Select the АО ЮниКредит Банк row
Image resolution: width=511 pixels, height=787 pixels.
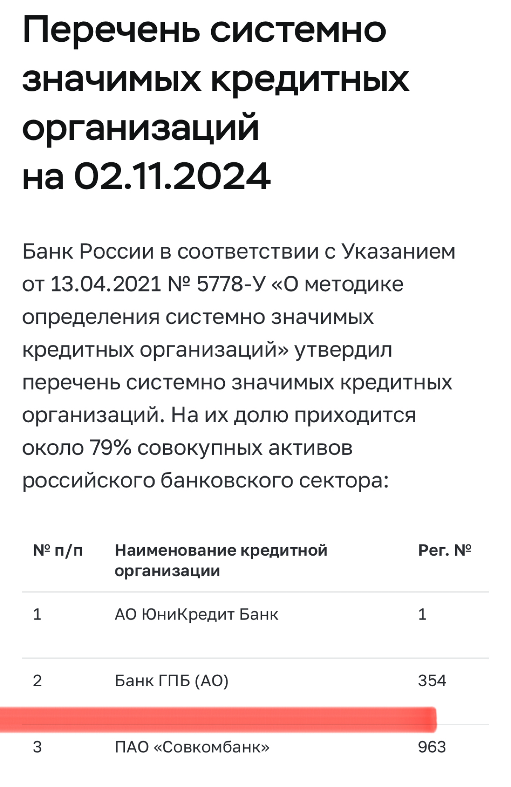tap(255, 625)
